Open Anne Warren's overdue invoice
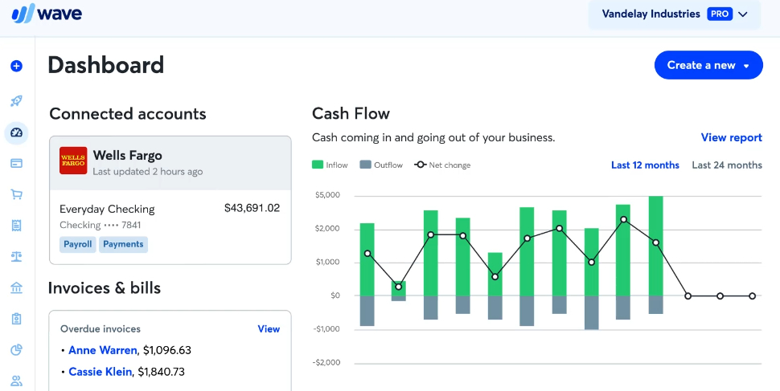 coord(103,350)
